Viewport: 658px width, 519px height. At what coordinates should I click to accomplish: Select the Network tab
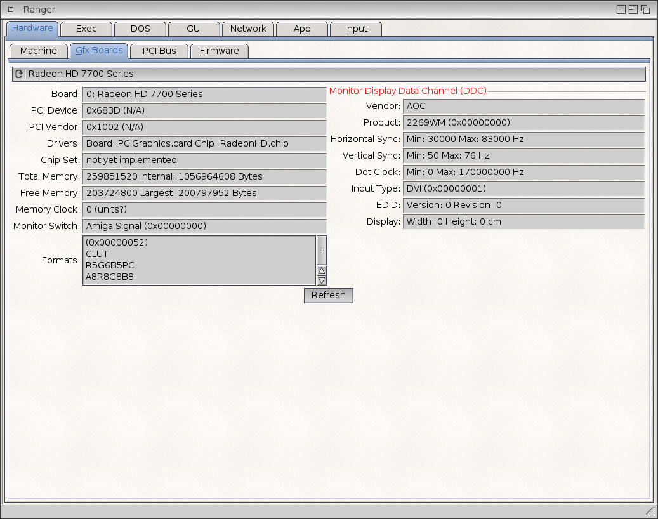pos(248,29)
